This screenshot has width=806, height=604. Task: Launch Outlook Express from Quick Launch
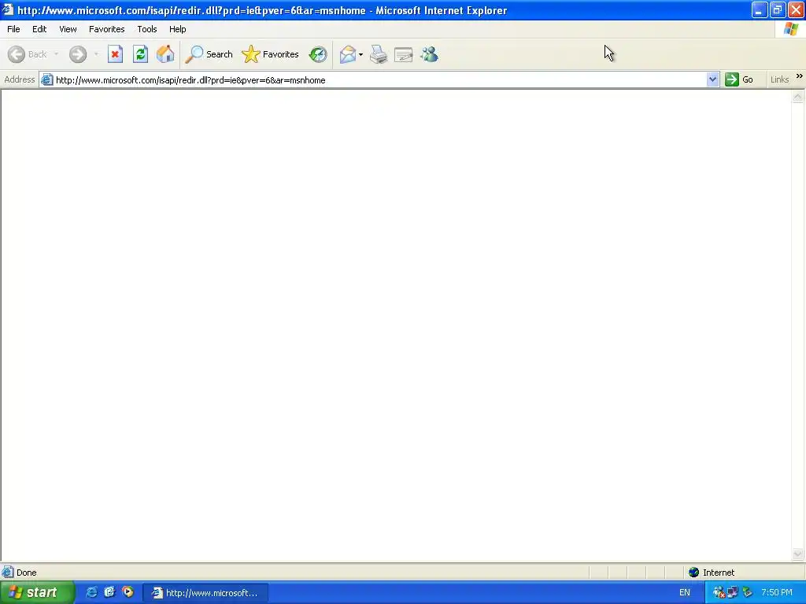pyautogui.click(x=109, y=592)
